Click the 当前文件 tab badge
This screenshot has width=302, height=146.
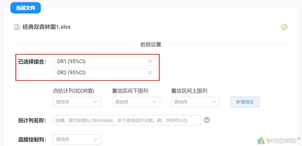coord(26,8)
